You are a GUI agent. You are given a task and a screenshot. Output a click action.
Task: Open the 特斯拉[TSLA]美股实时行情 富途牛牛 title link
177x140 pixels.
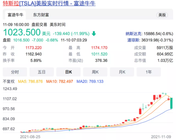point(49,3)
